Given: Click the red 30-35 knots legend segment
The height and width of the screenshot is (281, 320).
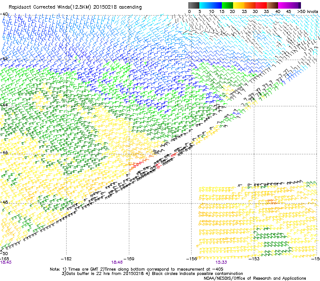Looking at the screenshot, I should [x=261, y=5].
